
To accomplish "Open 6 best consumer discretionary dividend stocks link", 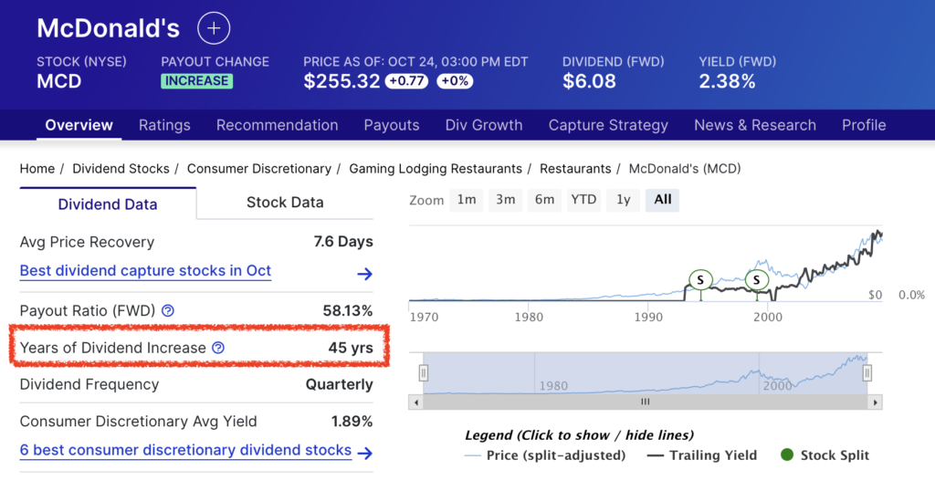I will [x=185, y=450].
